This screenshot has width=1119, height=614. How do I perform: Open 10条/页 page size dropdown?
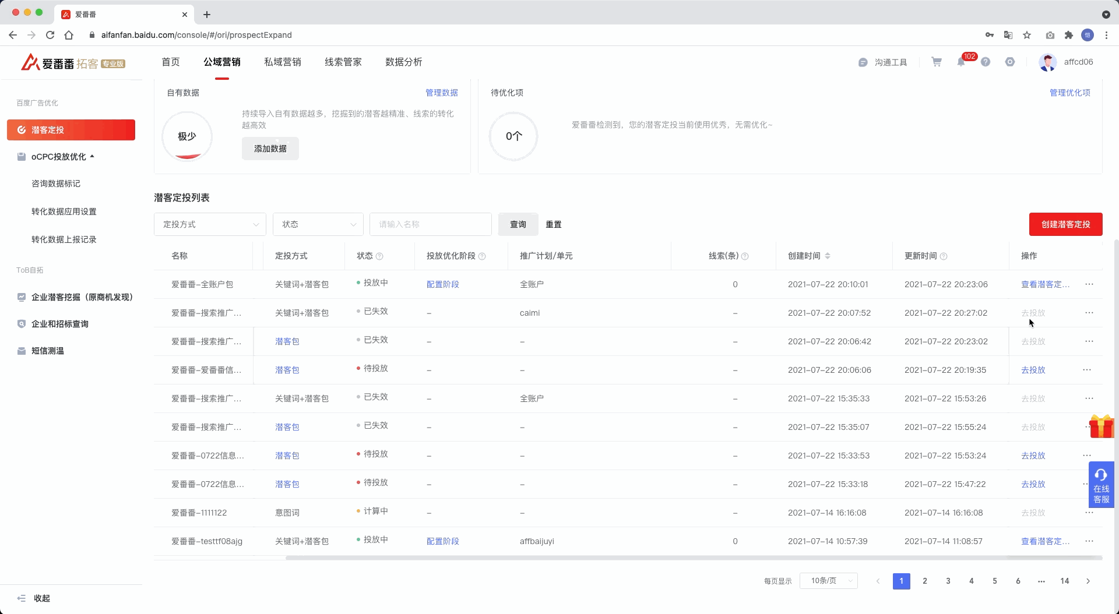click(x=829, y=581)
